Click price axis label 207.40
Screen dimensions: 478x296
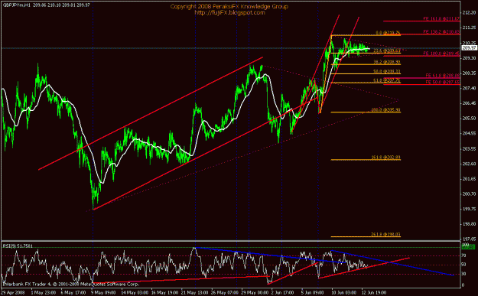point(470,88)
